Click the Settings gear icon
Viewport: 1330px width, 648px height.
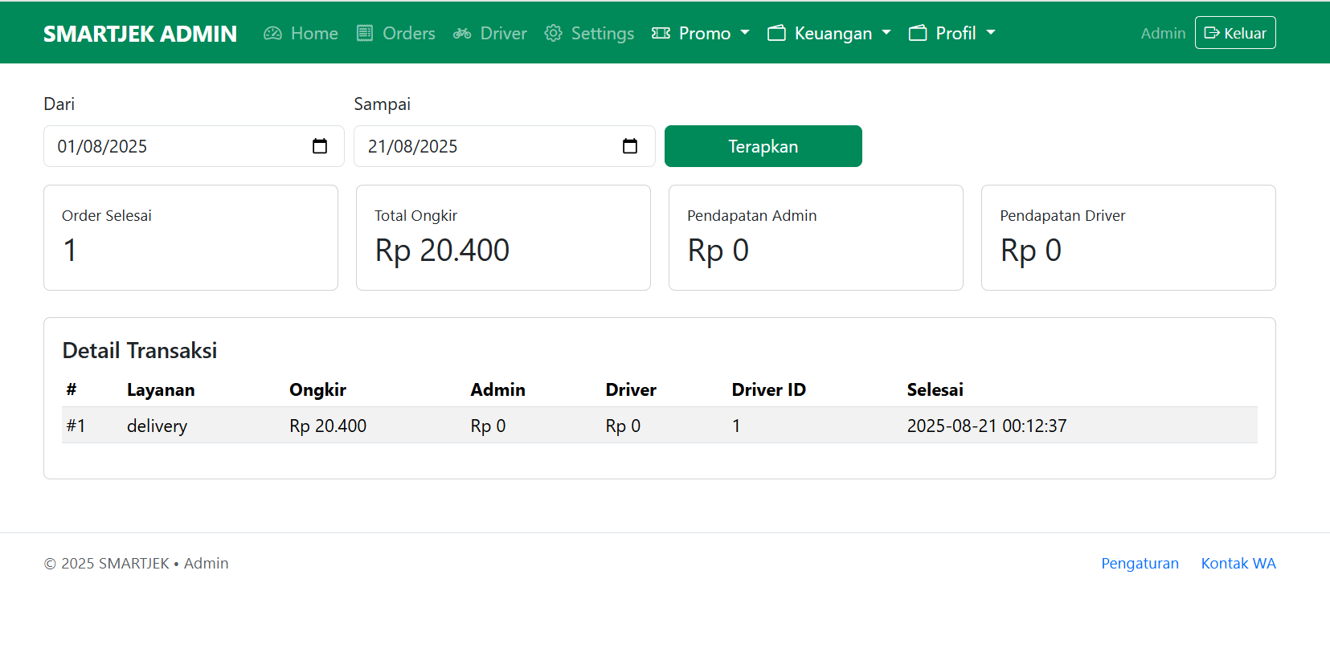pos(553,33)
